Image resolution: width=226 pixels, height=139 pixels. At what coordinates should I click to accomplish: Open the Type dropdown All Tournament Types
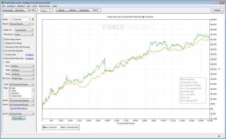point(22,84)
